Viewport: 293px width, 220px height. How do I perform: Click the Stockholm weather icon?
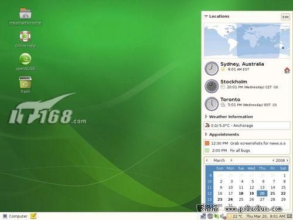(x=223, y=87)
